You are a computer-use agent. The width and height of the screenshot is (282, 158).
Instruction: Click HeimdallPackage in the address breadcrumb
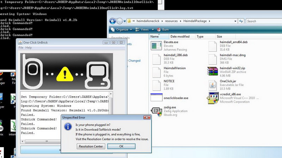(195, 21)
